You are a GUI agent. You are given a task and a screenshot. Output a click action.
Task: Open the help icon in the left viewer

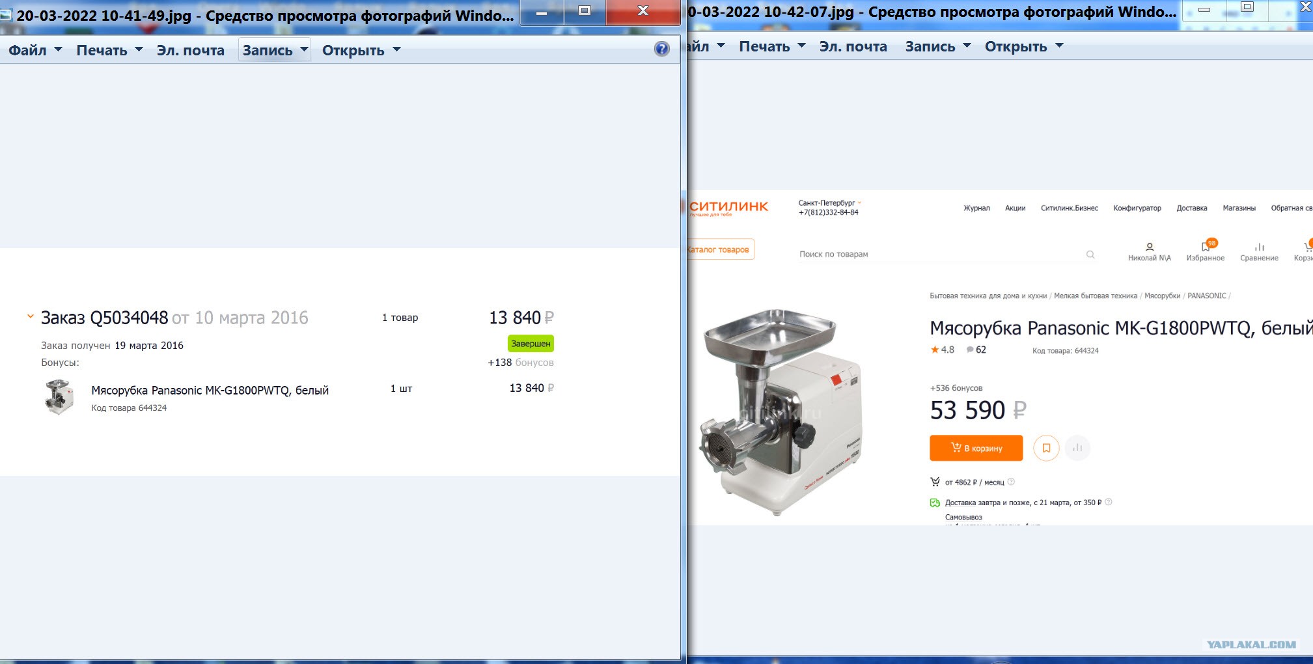pos(661,49)
